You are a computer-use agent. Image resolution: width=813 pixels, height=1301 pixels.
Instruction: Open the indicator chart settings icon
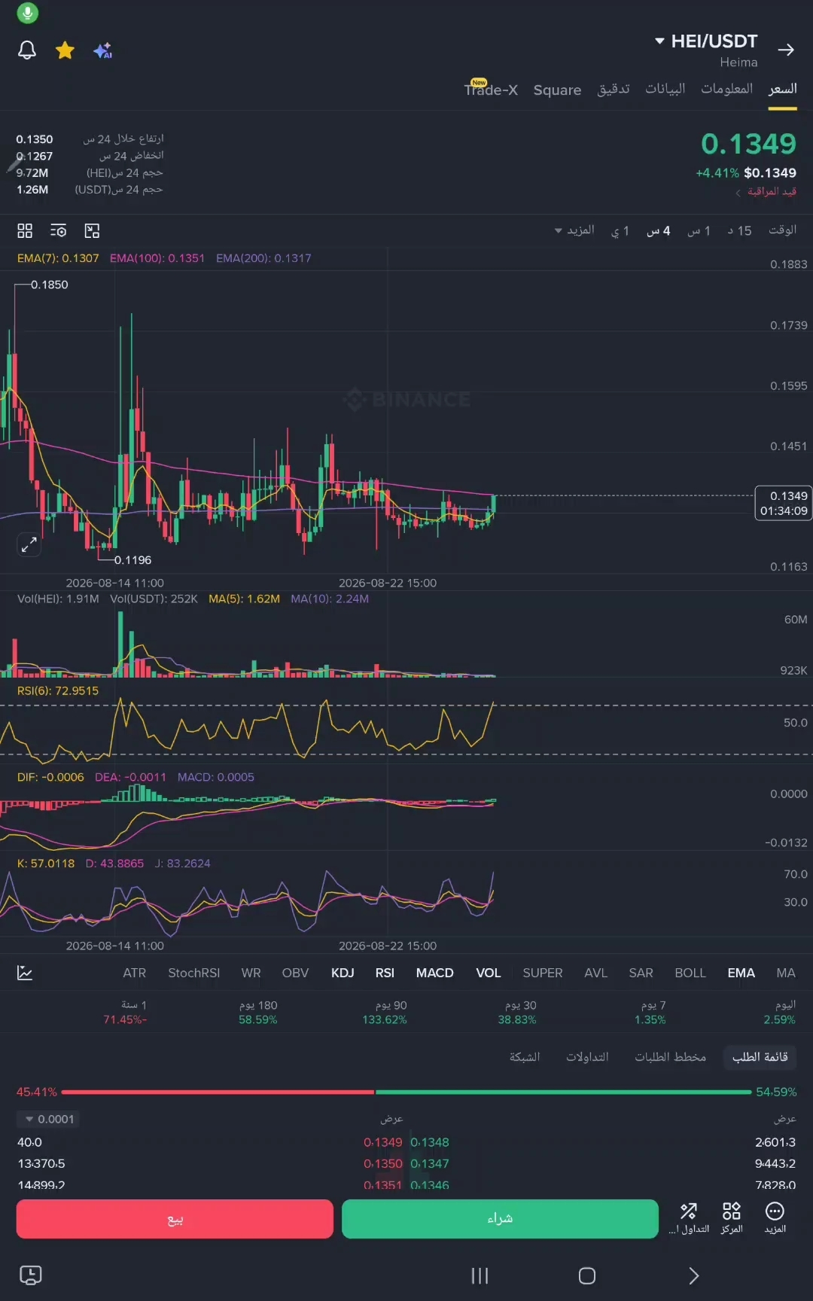[25, 973]
